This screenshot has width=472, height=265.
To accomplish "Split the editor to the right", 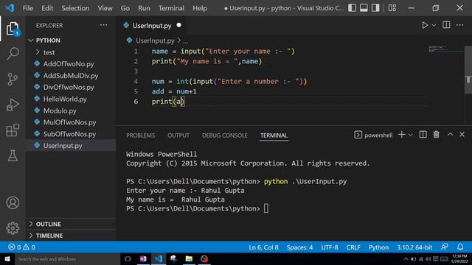I will [446, 25].
